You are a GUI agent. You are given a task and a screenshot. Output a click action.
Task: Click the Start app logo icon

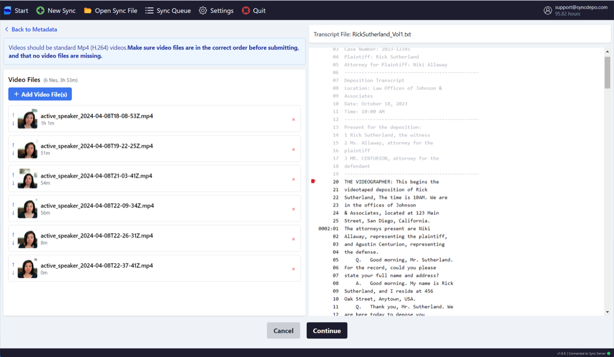[7, 10]
